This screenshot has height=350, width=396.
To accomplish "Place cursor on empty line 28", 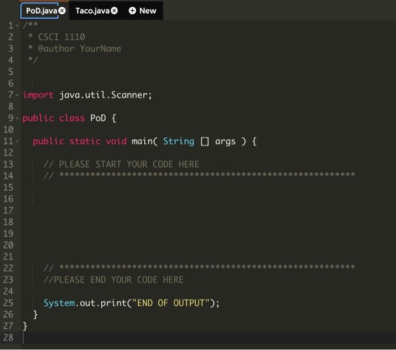I will click(208, 338).
